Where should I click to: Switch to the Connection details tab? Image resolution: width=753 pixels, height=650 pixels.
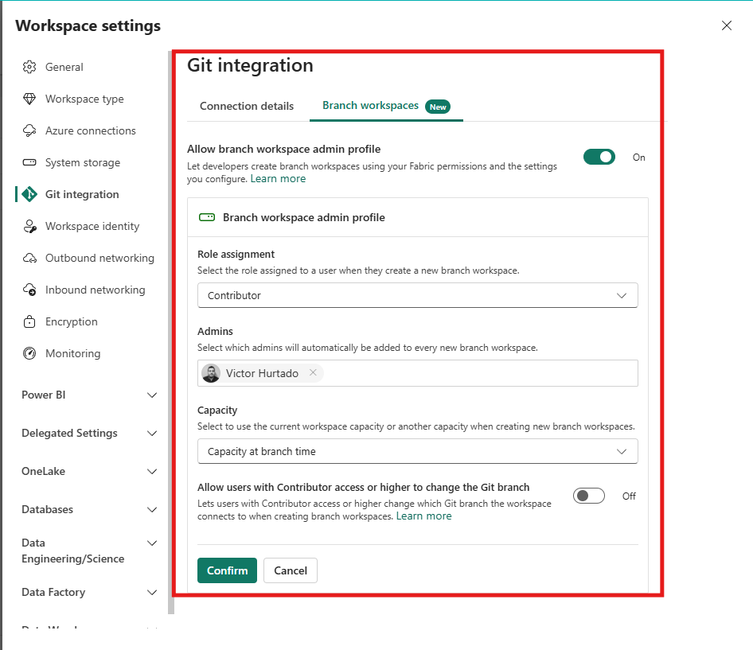click(x=247, y=106)
